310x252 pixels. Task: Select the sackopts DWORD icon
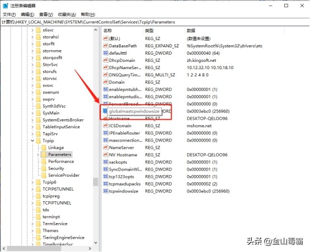click(106, 162)
